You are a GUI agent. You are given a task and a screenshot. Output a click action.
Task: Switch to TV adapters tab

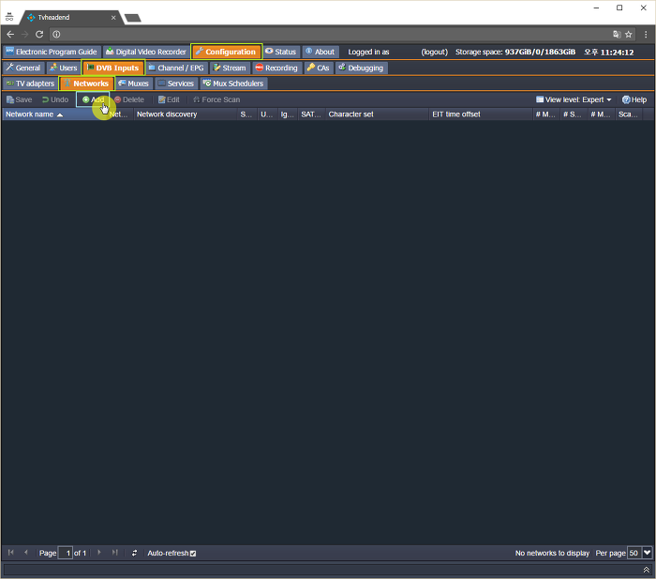[31, 84]
